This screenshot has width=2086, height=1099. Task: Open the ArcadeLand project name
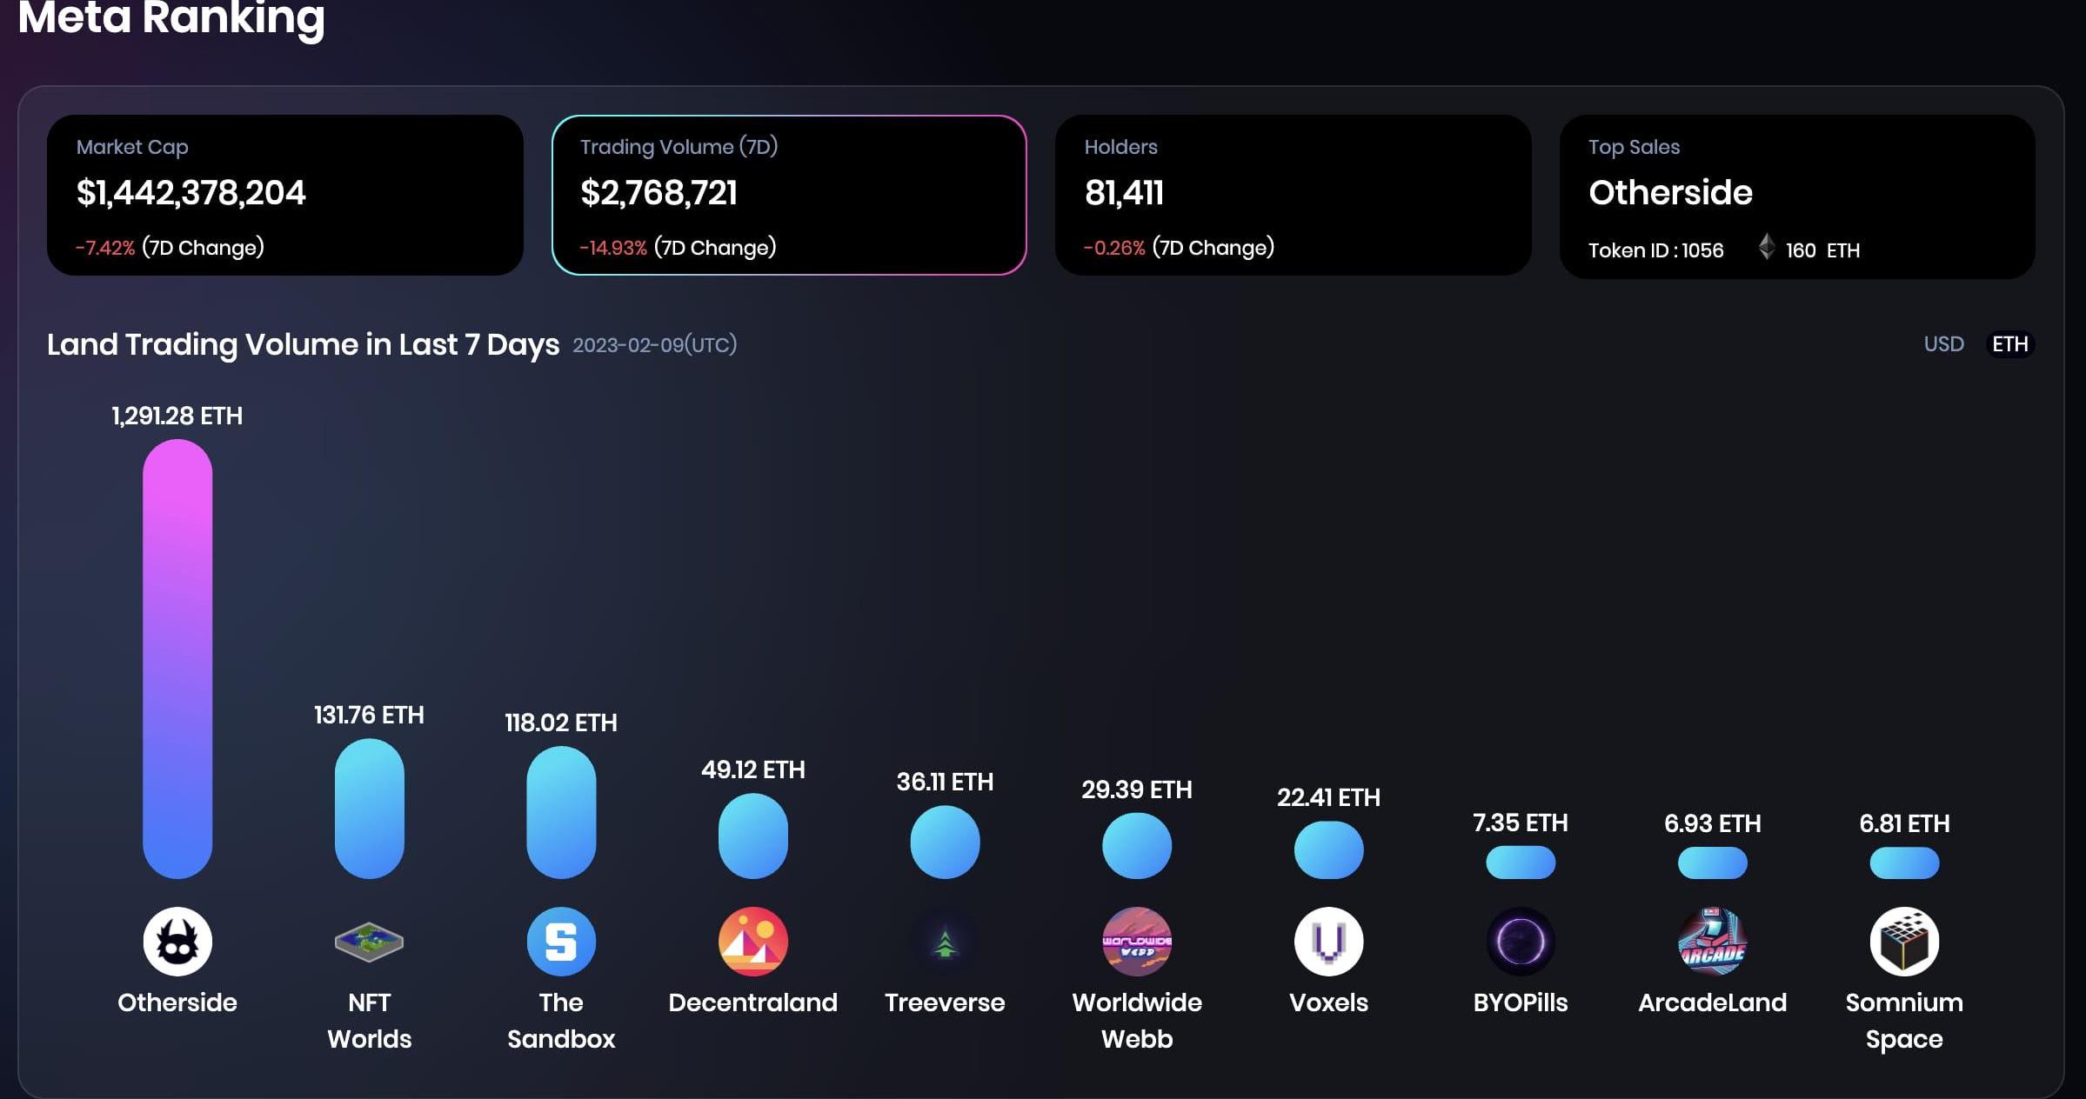coord(1712,1002)
